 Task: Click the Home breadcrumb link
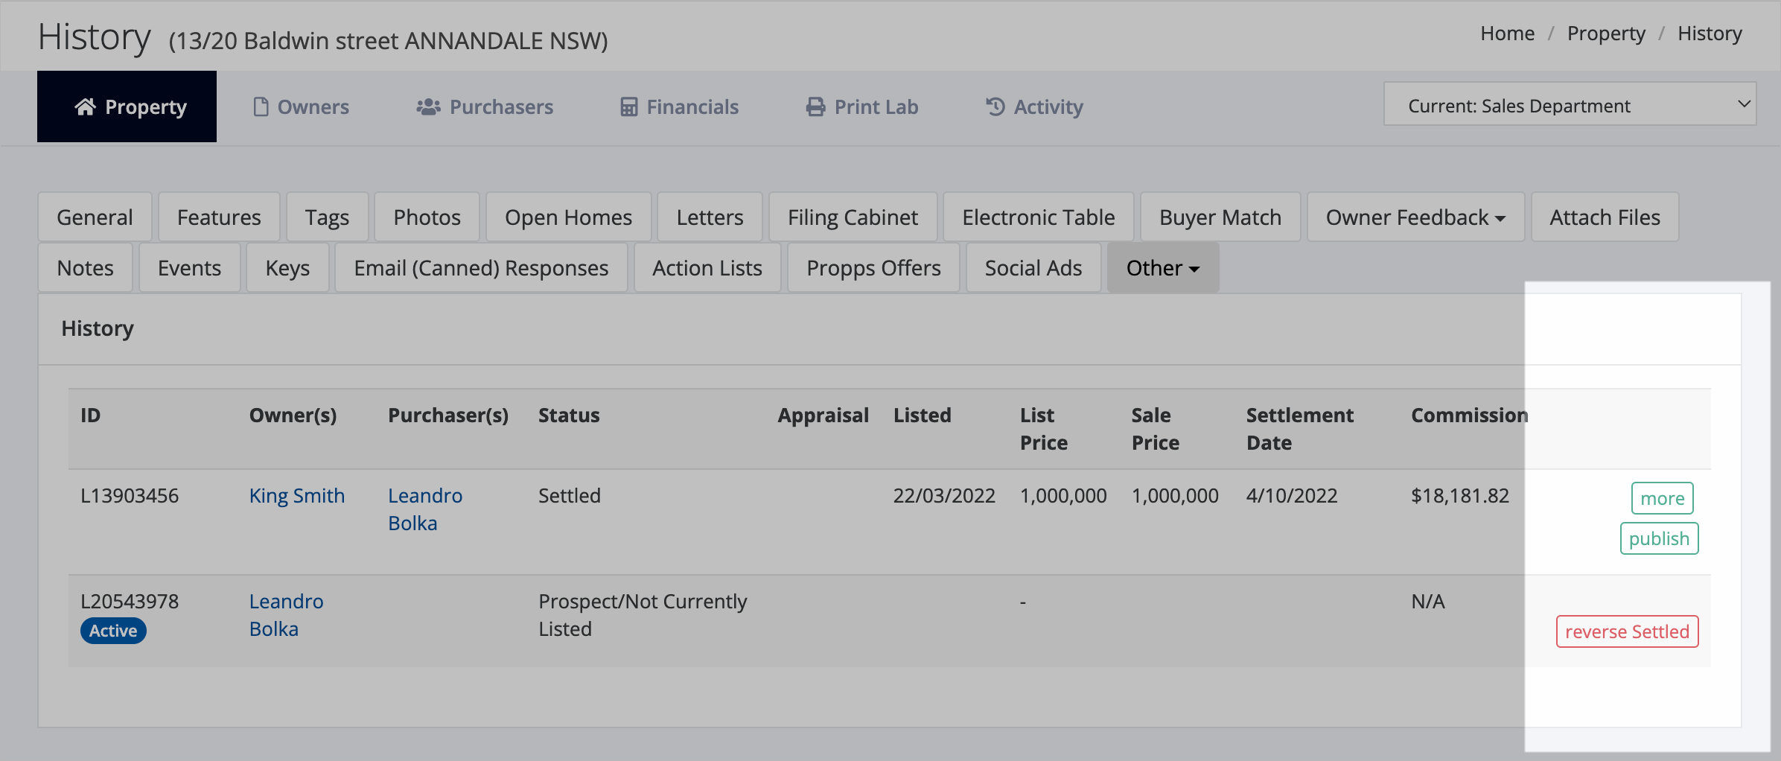coord(1507,34)
